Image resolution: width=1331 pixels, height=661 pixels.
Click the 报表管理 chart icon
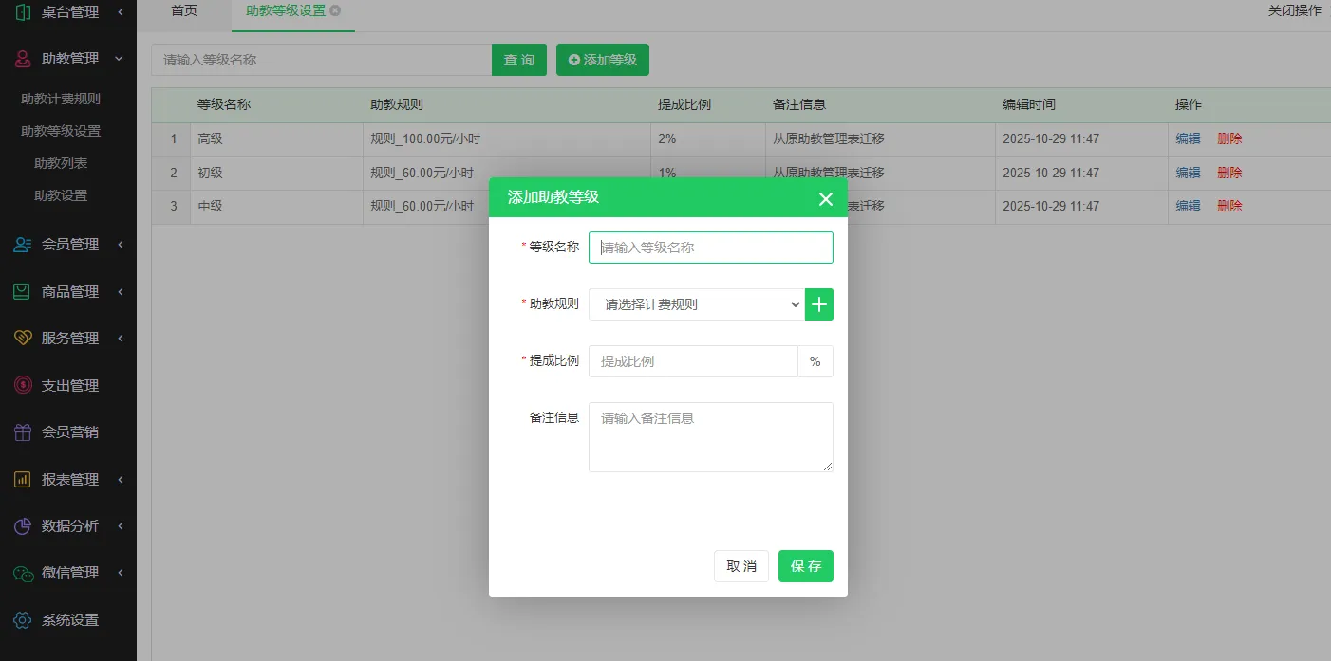[23, 480]
